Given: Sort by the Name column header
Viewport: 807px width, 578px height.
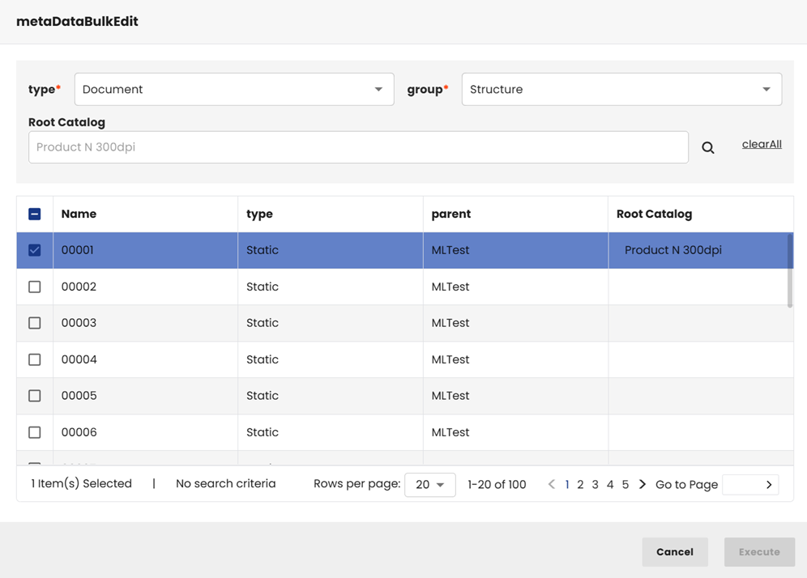Looking at the screenshot, I should pyautogui.click(x=79, y=214).
